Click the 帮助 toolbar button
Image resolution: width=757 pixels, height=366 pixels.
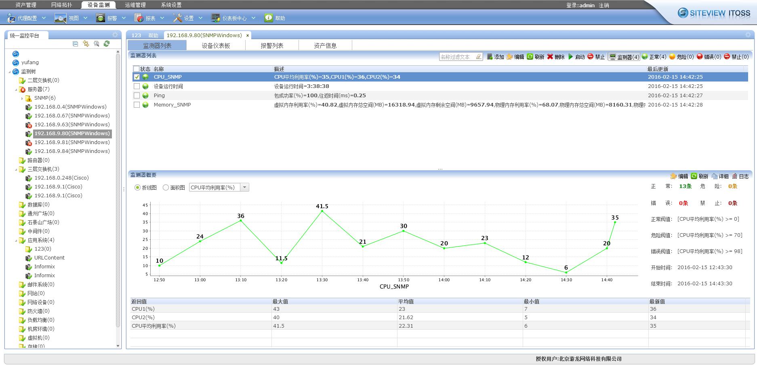pos(275,18)
